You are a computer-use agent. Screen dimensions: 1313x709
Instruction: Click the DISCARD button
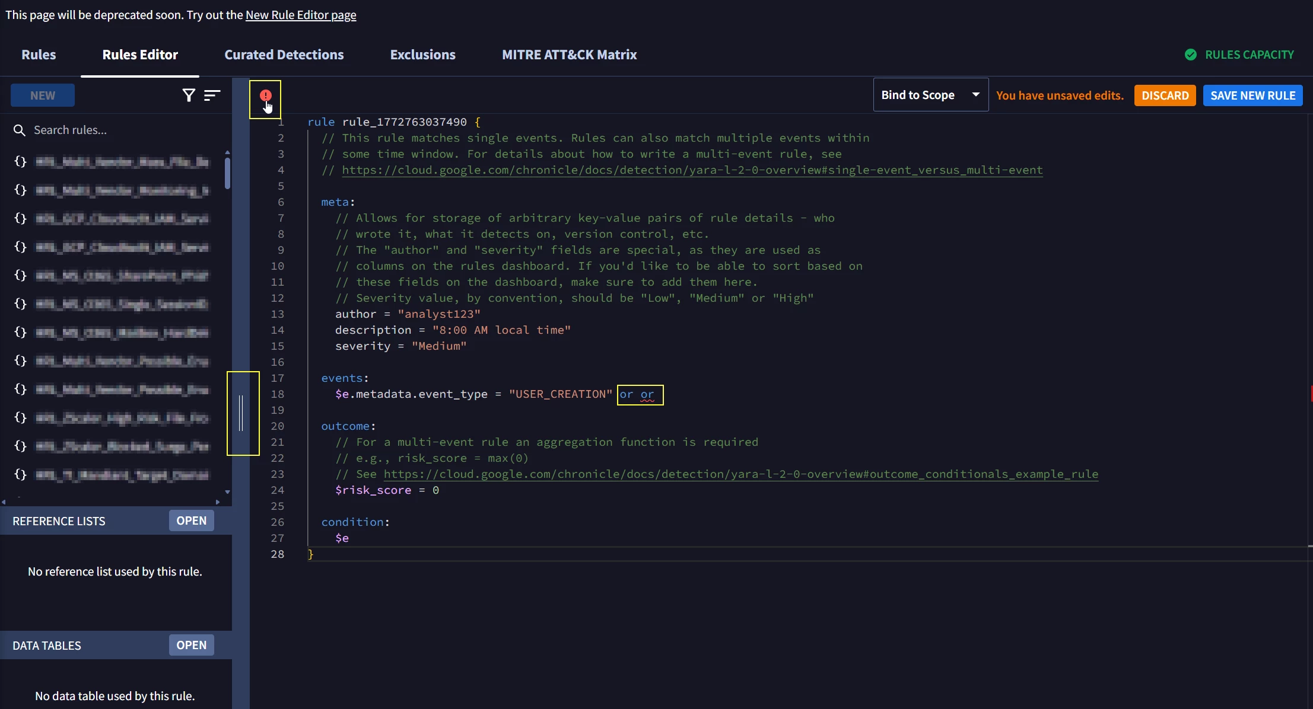1165,95
